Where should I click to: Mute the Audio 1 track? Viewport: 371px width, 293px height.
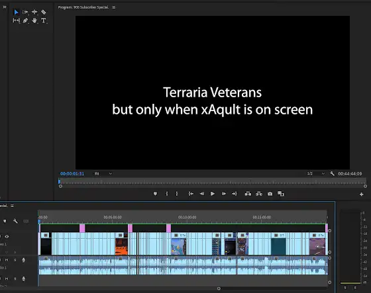click(x=7, y=260)
